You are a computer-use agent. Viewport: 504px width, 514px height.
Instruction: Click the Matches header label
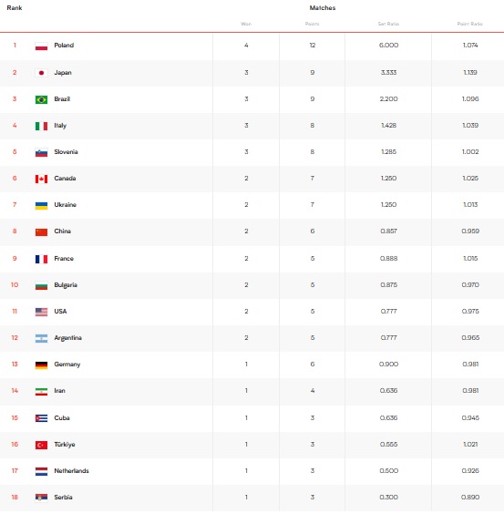coord(323,8)
